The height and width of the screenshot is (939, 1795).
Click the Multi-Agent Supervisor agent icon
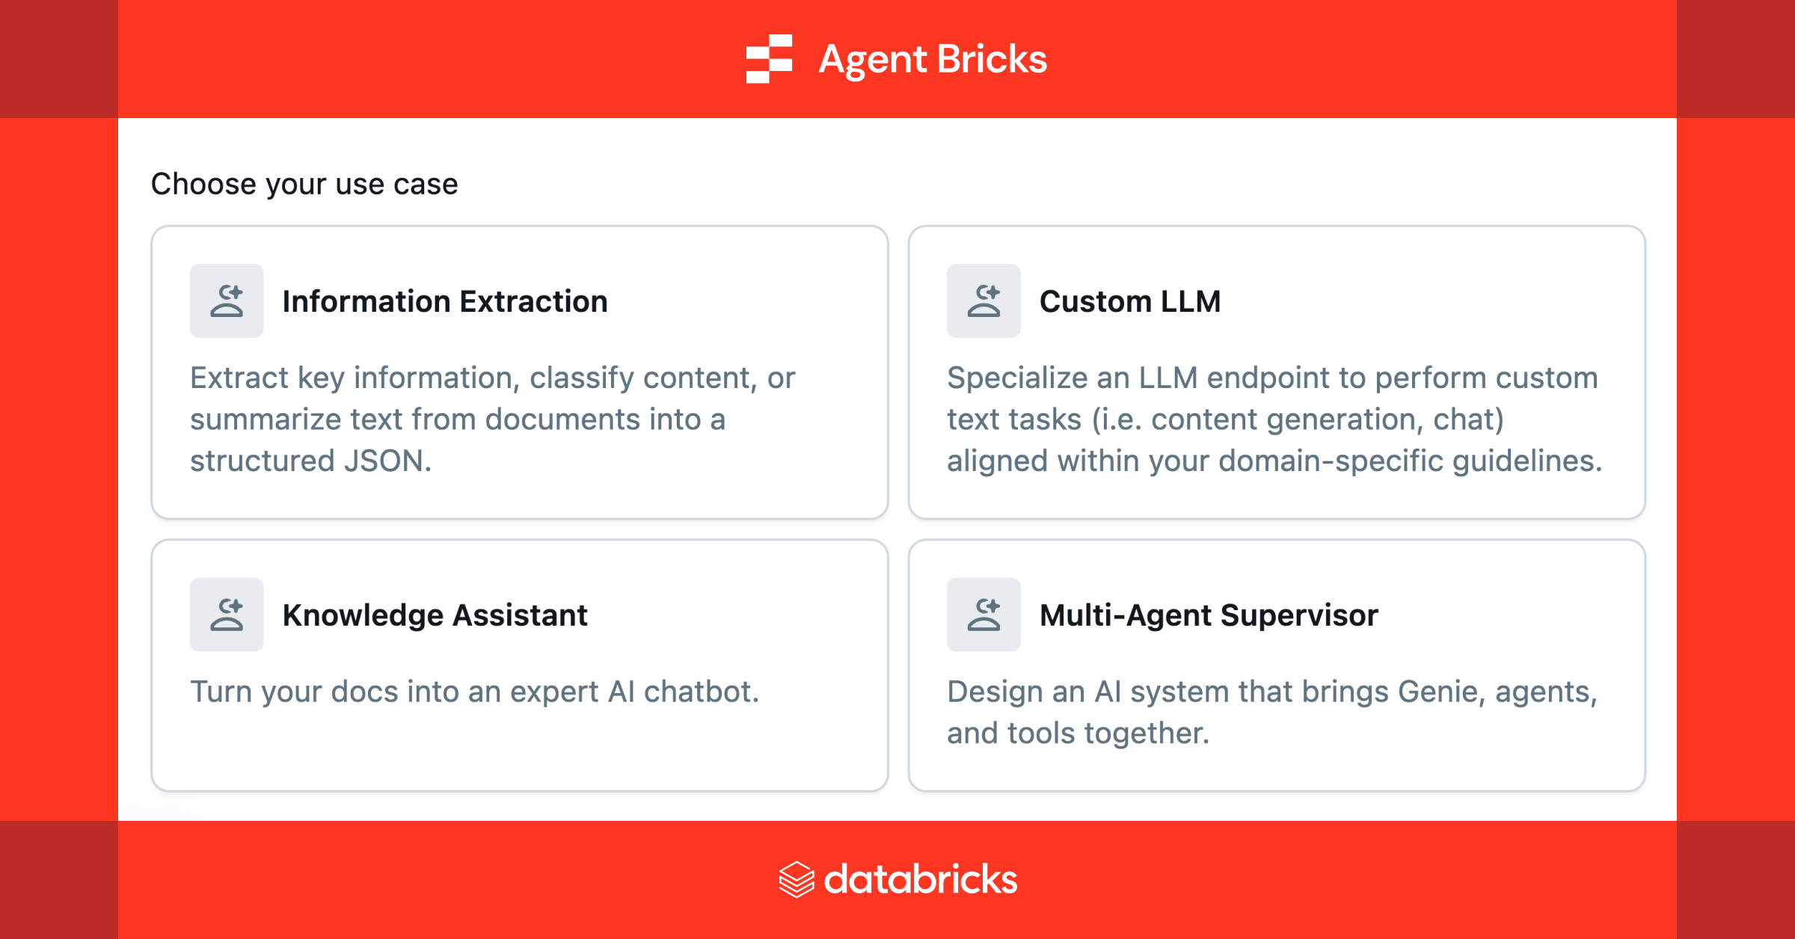pyautogui.click(x=984, y=615)
